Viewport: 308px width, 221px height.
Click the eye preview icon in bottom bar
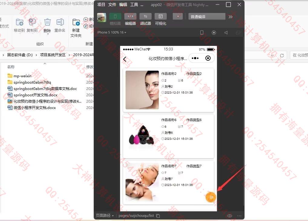[x=229, y=216]
